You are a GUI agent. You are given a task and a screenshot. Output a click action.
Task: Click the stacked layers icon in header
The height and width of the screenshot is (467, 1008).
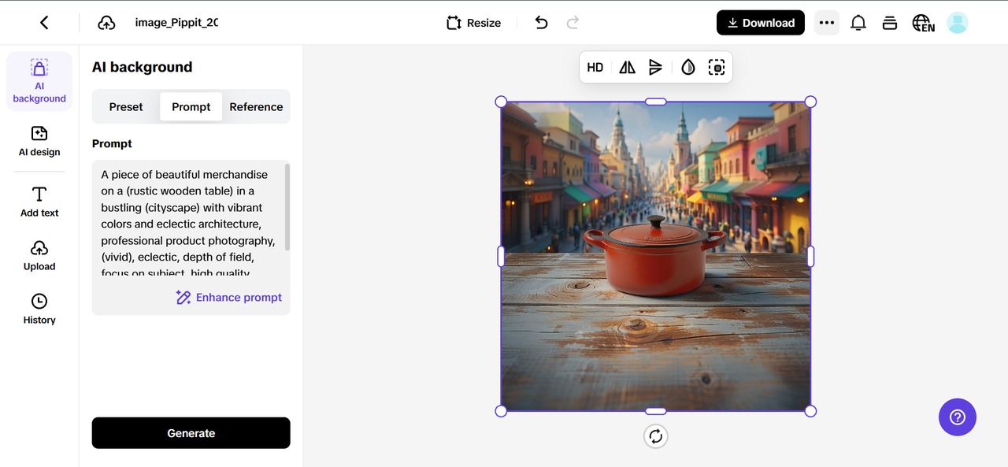(x=890, y=23)
